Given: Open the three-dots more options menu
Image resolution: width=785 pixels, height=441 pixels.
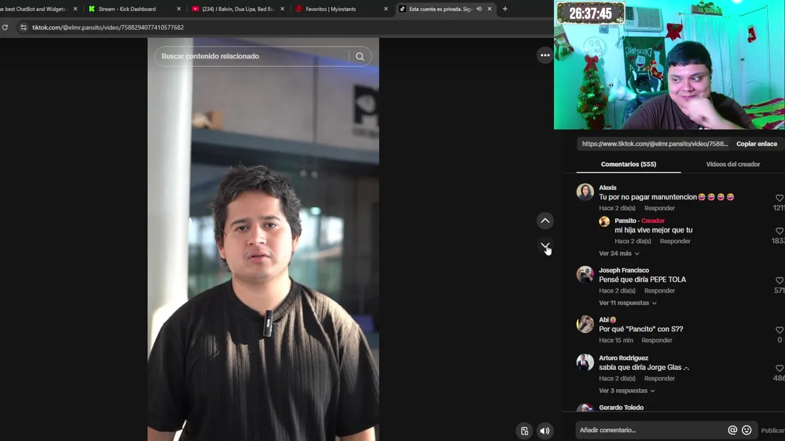Looking at the screenshot, I should coord(545,55).
